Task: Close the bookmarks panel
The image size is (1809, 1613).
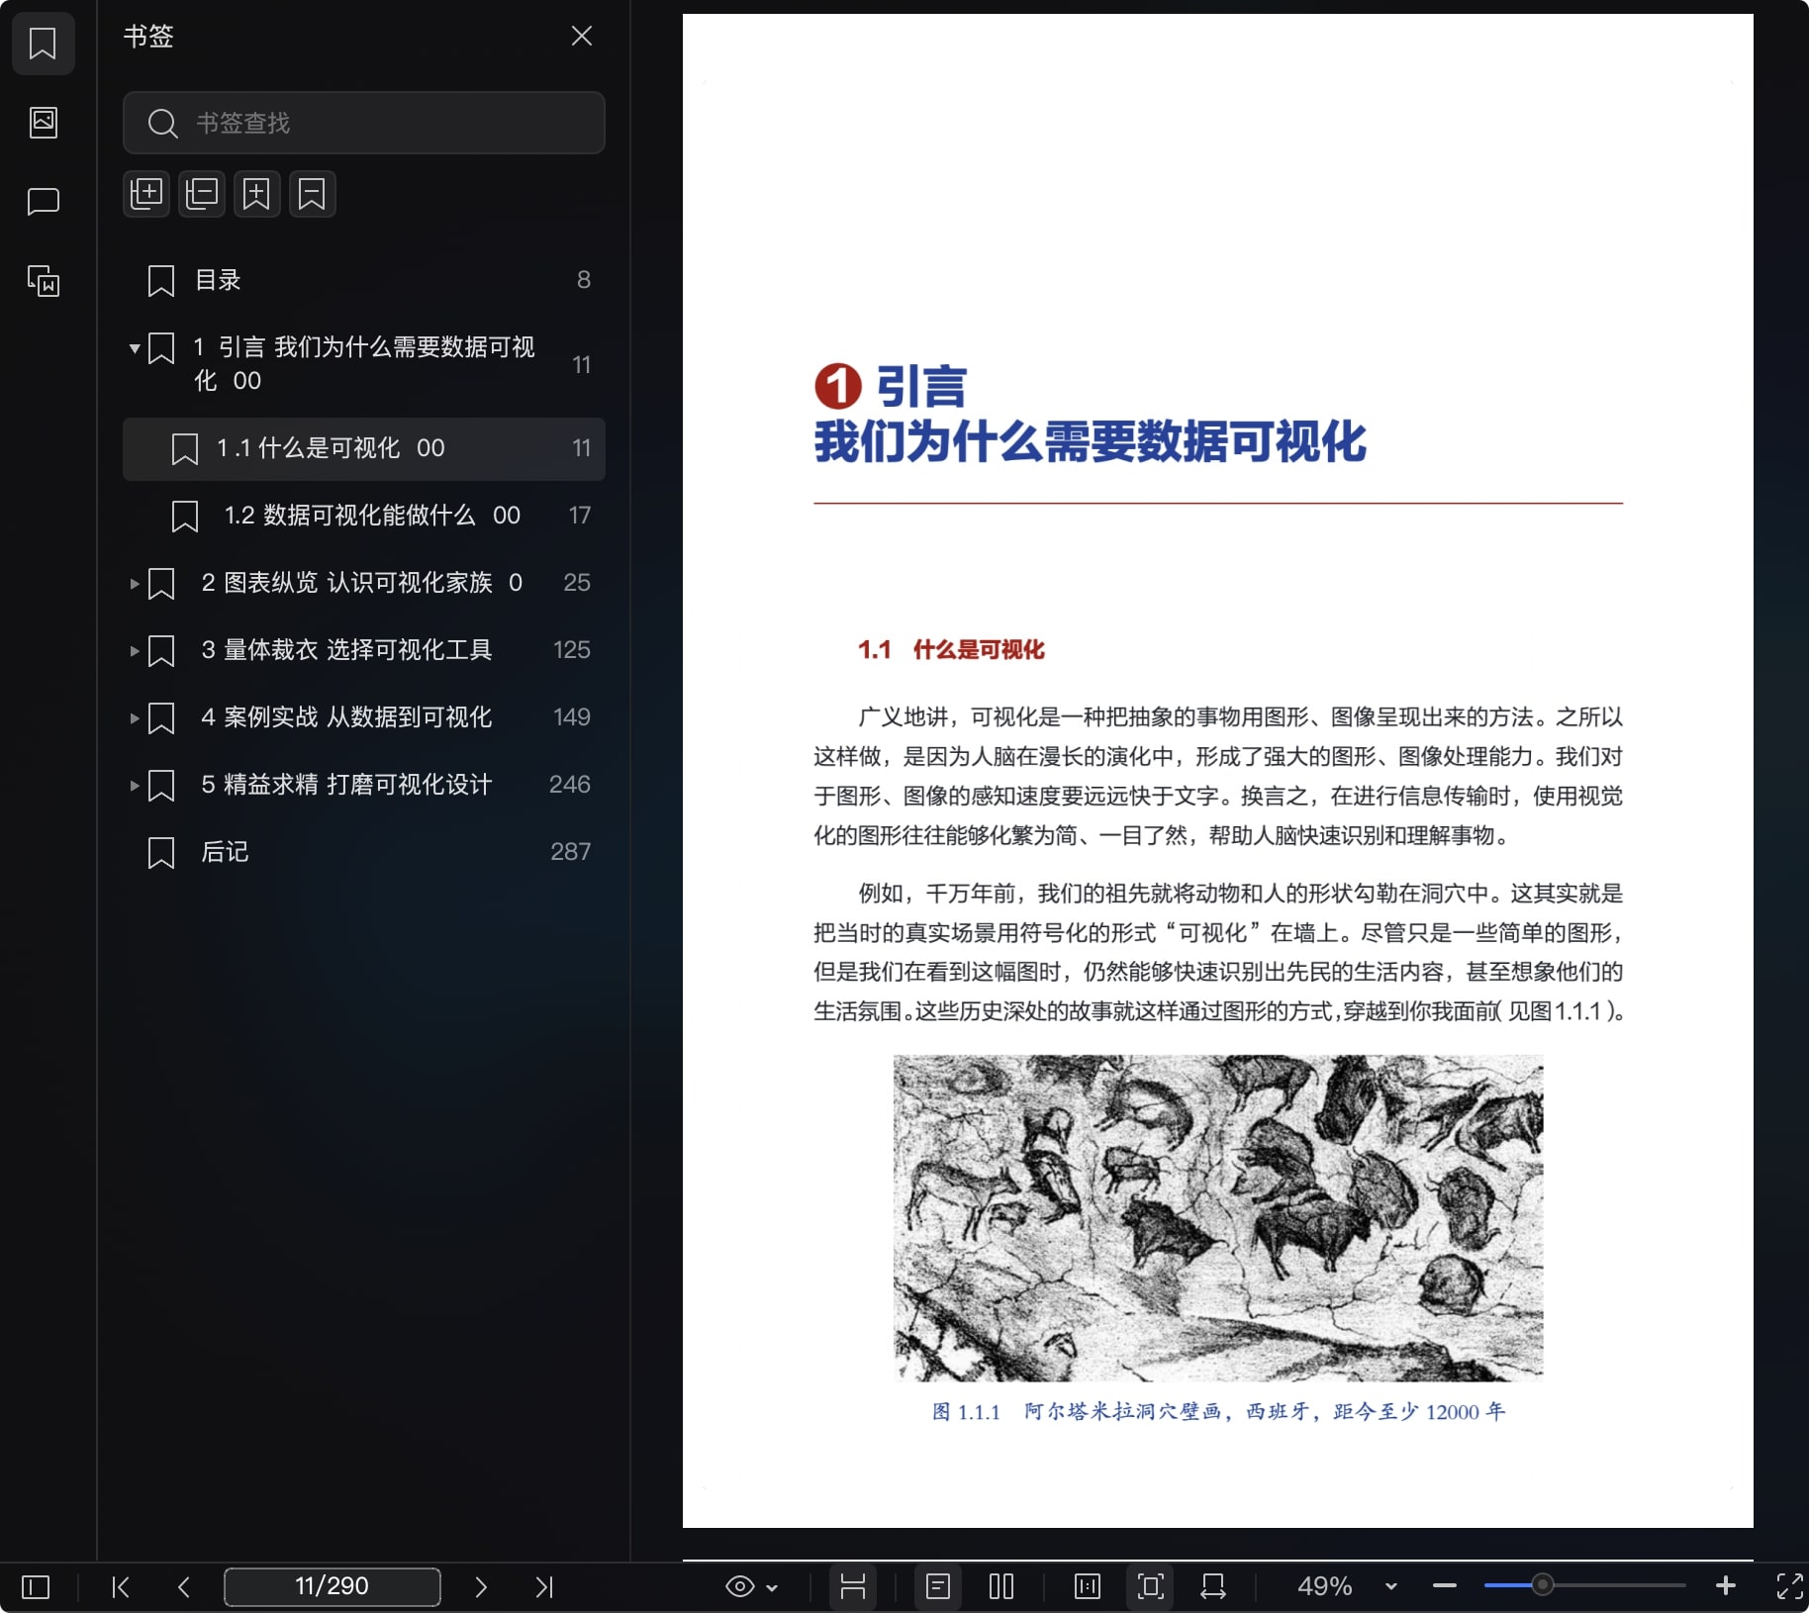Action: 582,37
